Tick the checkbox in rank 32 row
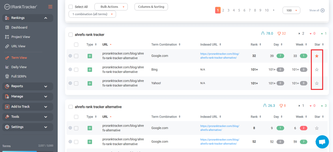Viewport: 333px width, 152px height. click(x=76, y=56)
